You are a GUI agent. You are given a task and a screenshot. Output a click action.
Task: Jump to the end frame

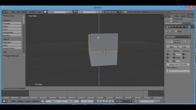(113, 101)
